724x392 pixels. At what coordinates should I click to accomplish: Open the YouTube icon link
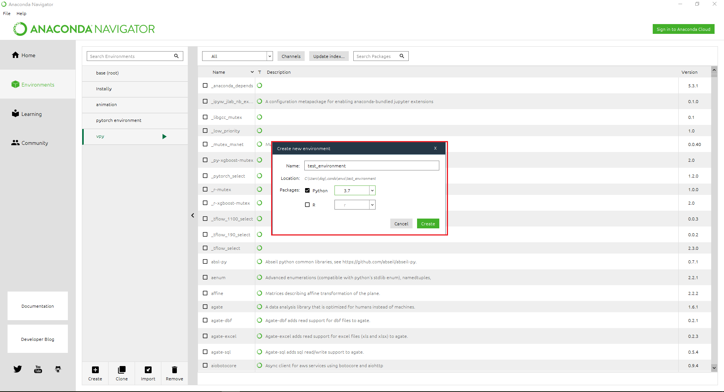[x=38, y=369]
